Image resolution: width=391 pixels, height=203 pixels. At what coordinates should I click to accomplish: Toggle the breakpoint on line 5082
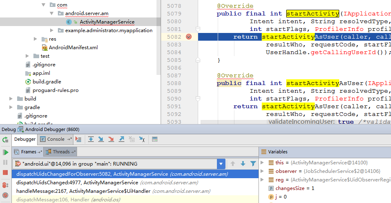(189, 37)
